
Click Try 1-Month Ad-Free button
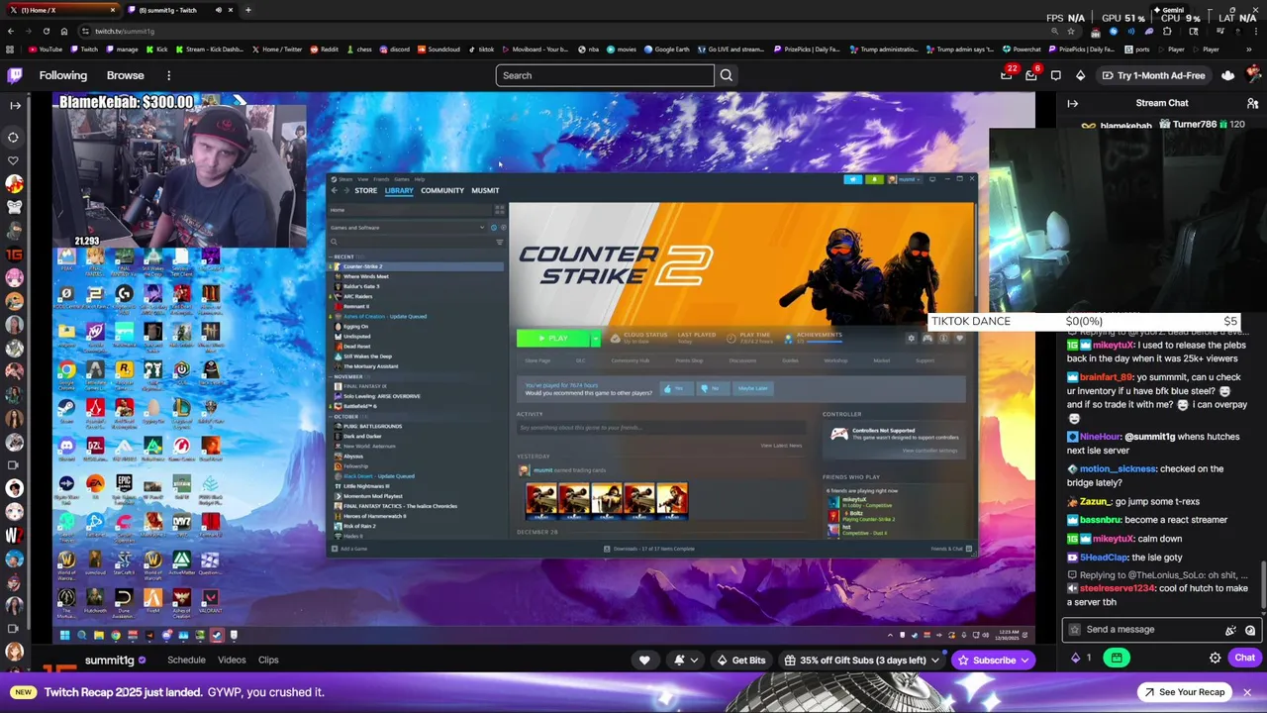click(1152, 75)
